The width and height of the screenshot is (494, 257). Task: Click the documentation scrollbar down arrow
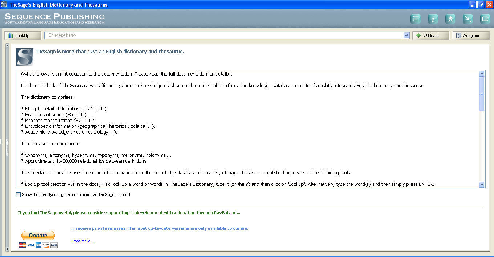482,184
